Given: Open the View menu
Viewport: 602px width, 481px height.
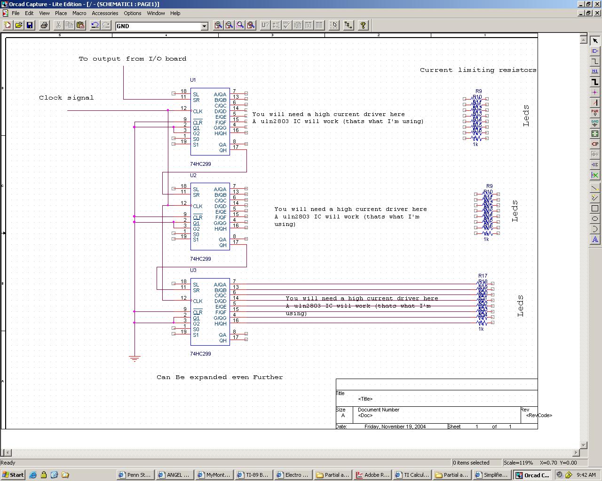Looking at the screenshot, I should click(44, 13).
